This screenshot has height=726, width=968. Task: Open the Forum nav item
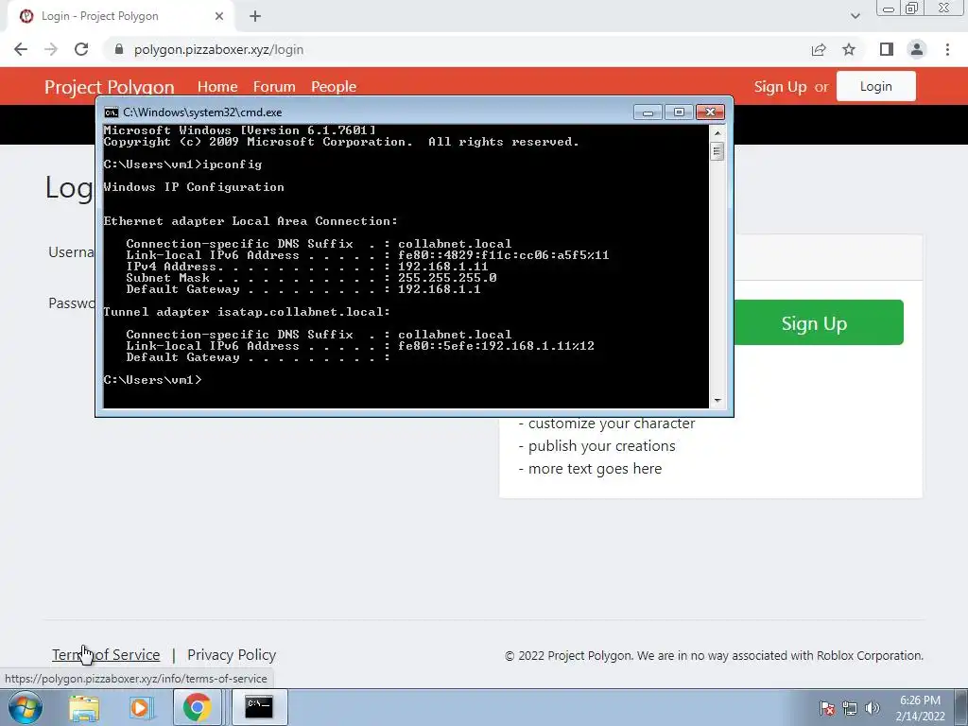274,86
